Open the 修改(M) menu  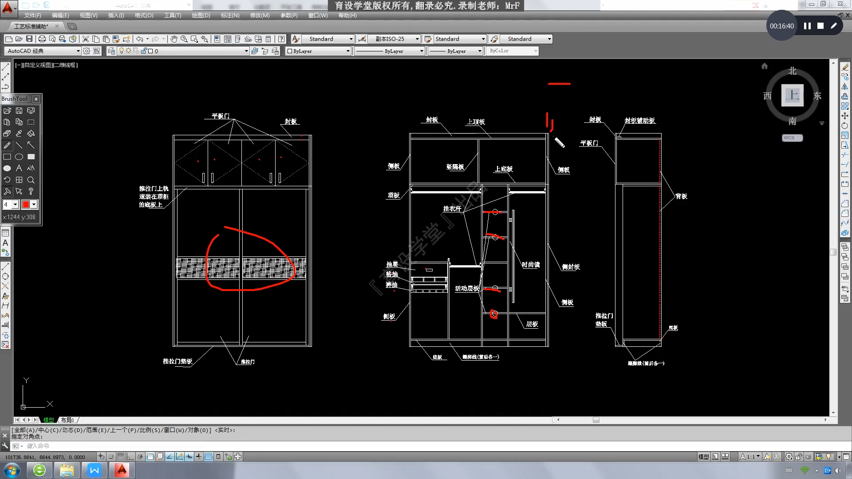pos(260,16)
